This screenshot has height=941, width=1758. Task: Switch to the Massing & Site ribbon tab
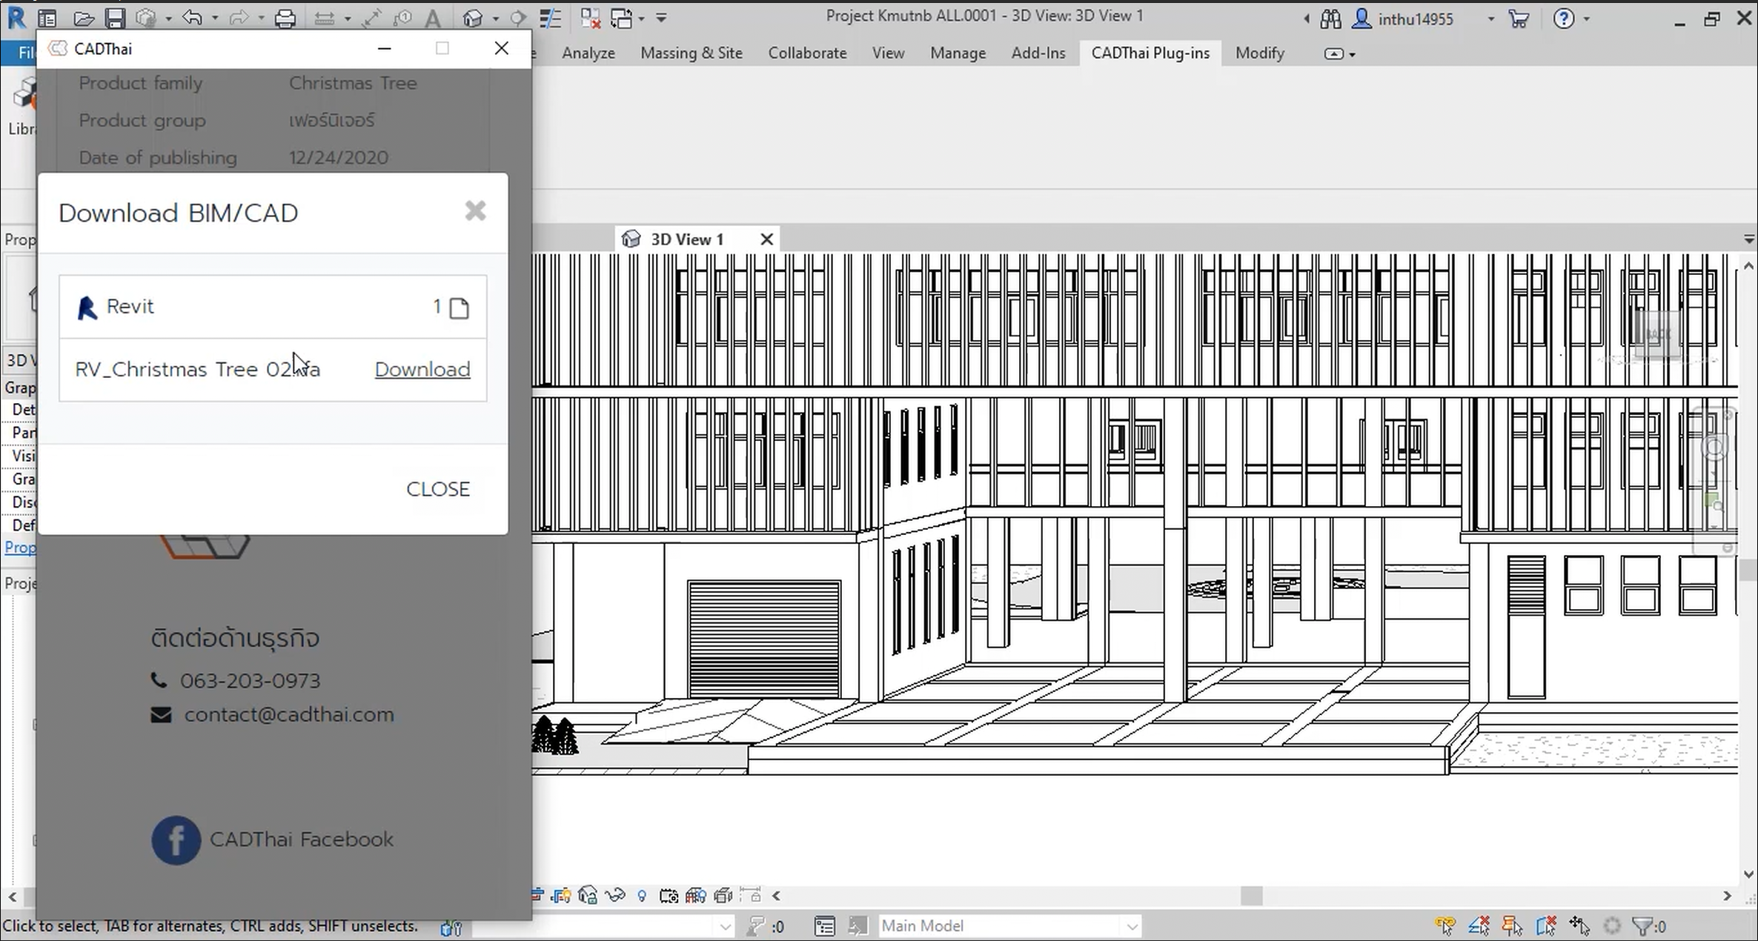click(x=691, y=53)
